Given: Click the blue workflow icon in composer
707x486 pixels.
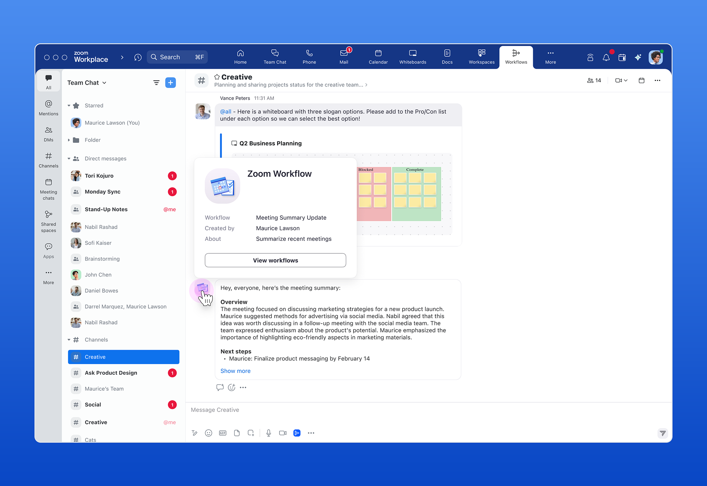Looking at the screenshot, I should (x=297, y=433).
